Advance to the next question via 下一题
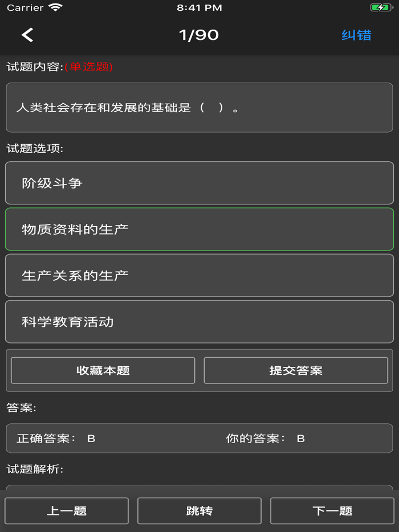Image resolution: width=399 pixels, height=532 pixels. 332,510
